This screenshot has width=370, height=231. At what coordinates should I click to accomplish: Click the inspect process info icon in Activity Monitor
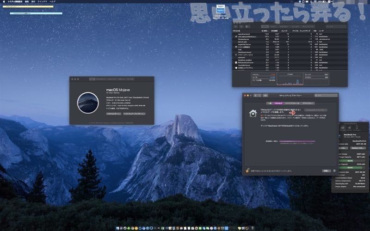pos(241,27)
